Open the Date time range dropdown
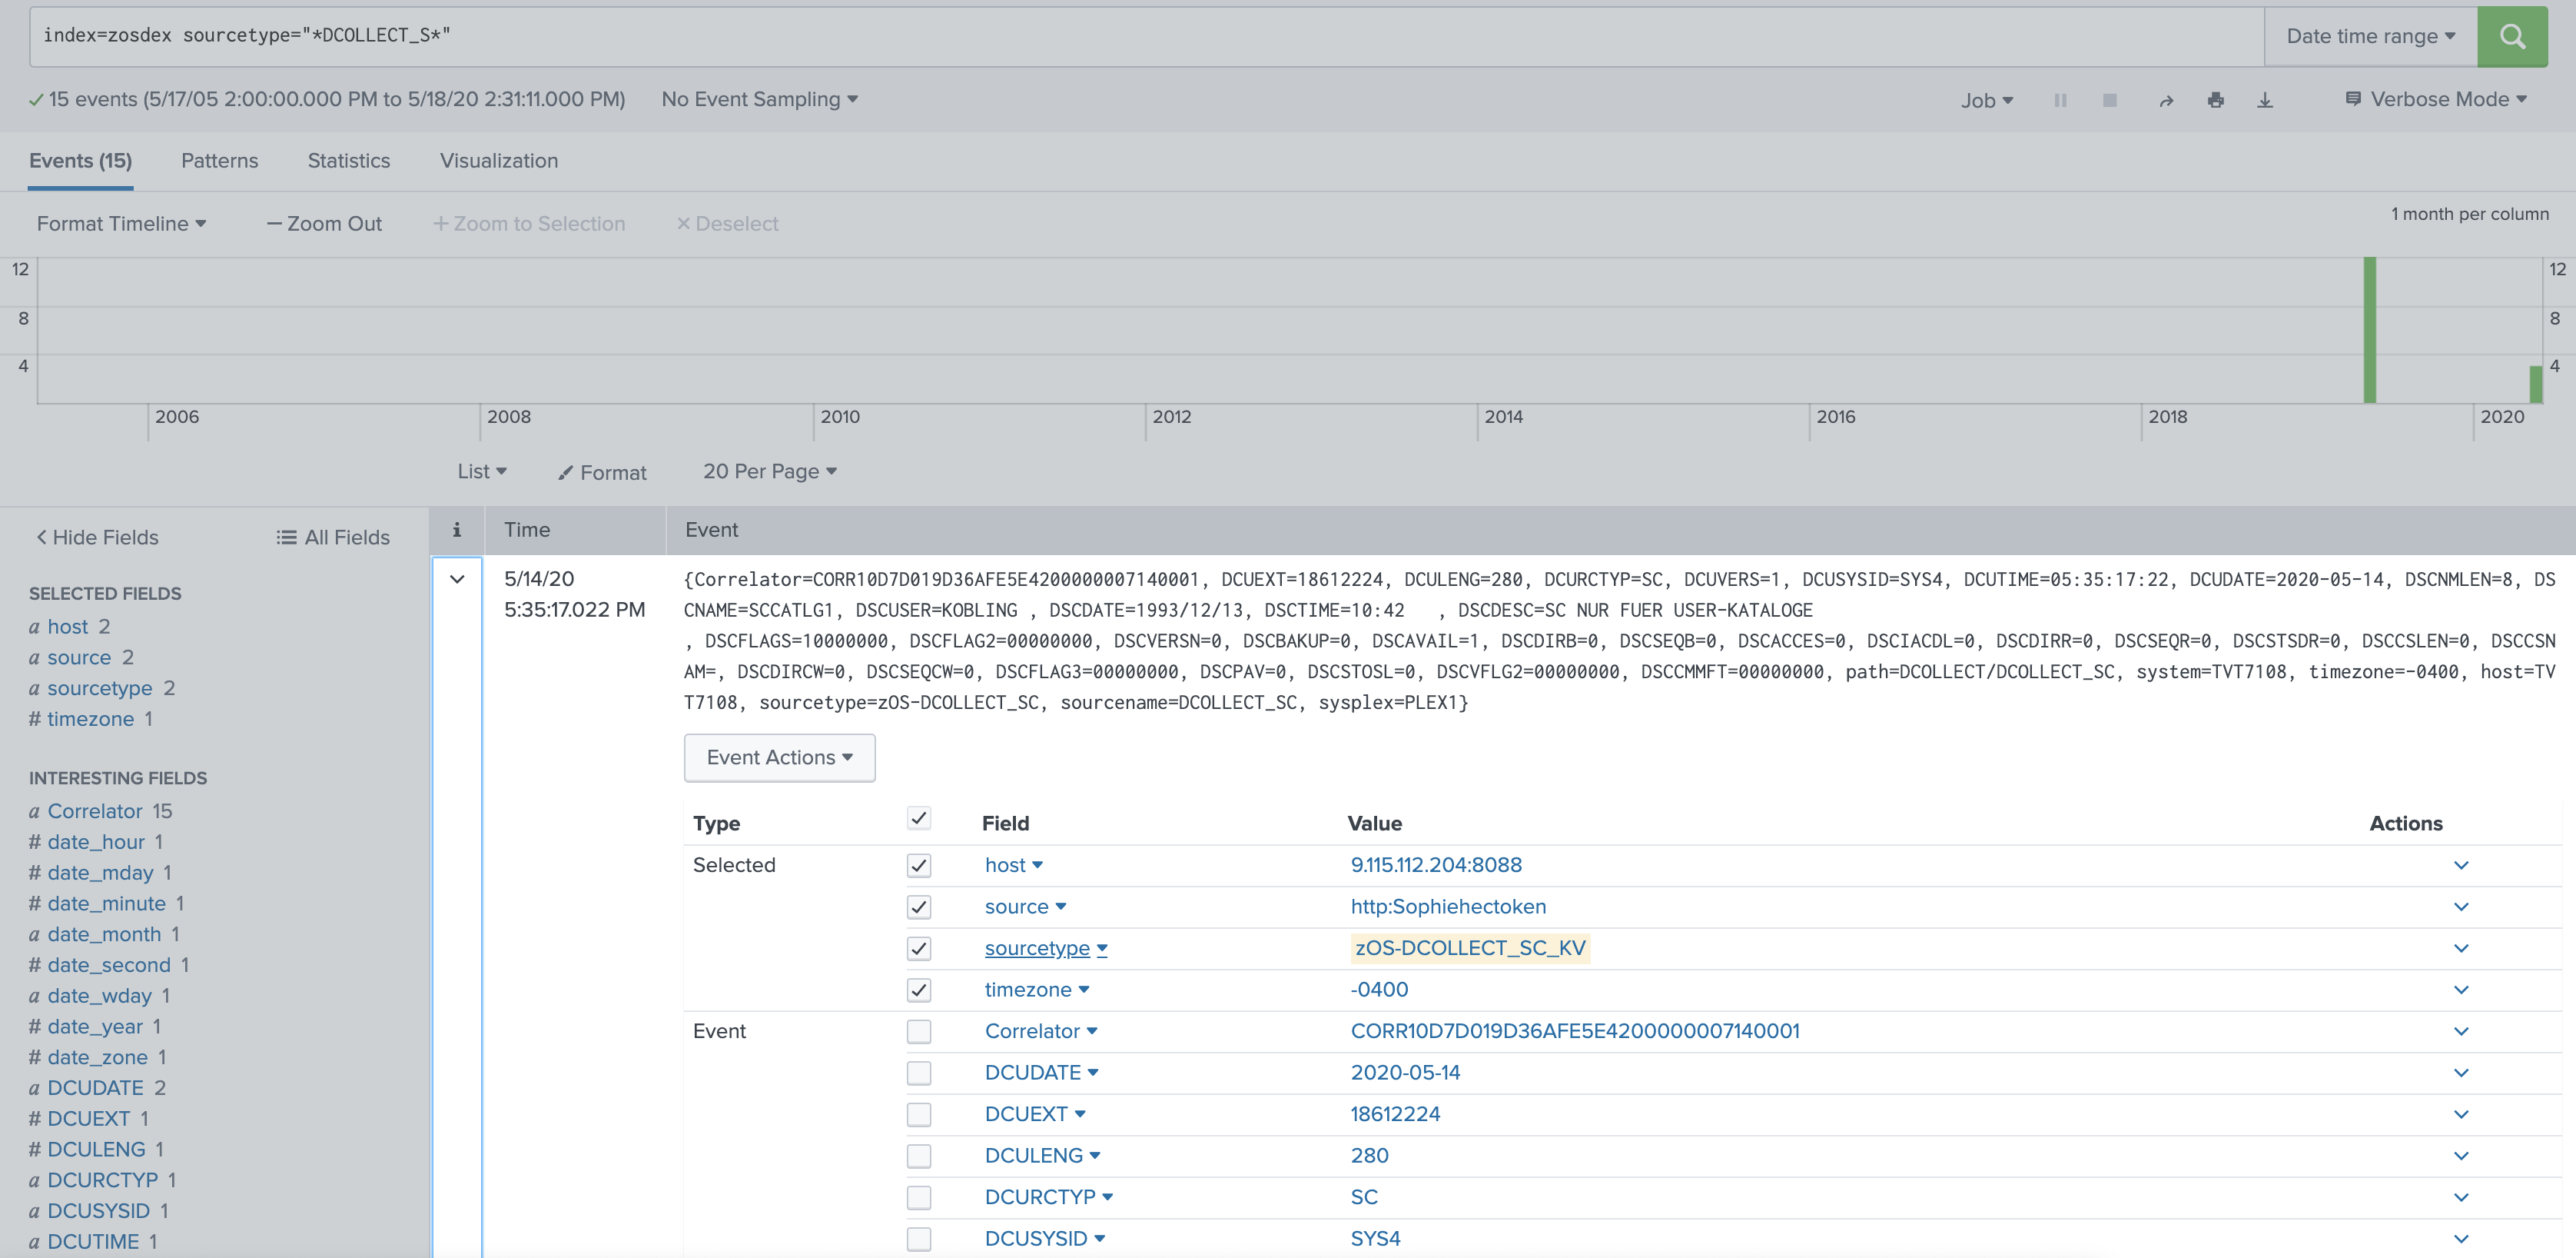Image resolution: width=2576 pixels, height=1258 pixels. click(x=2369, y=36)
